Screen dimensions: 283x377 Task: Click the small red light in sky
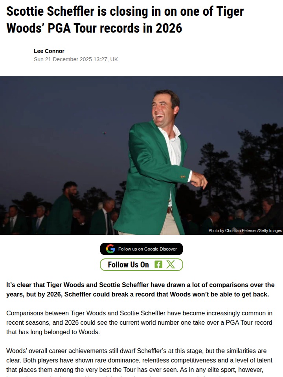104,133
